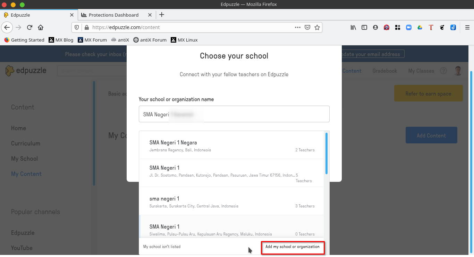Image resolution: width=474 pixels, height=257 pixels.
Task: Open the YouTube popular channel
Action: point(22,248)
